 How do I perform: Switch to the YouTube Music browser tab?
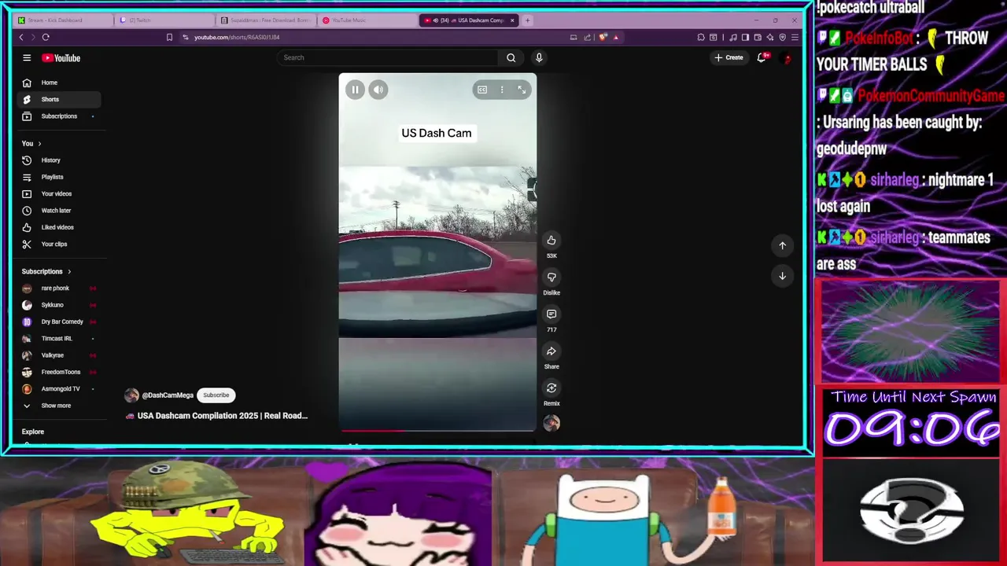(x=366, y=20)
